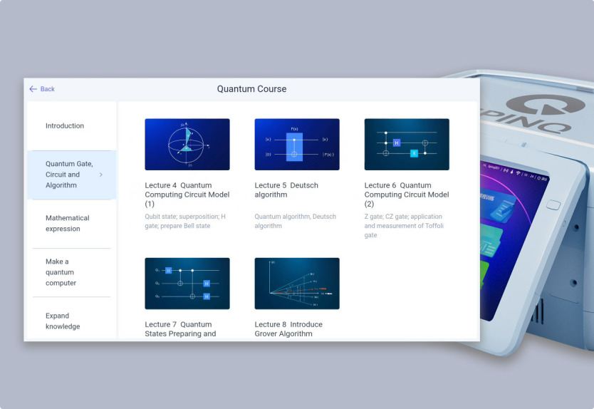This screenshot has width=594, height=409.
Task: Open the Mathematical expression section
Action: point(68,224)
